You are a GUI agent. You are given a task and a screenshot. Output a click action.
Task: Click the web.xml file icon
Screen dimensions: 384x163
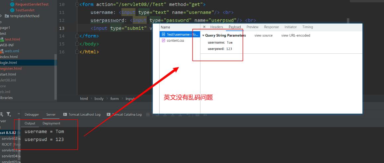point(2,51)
